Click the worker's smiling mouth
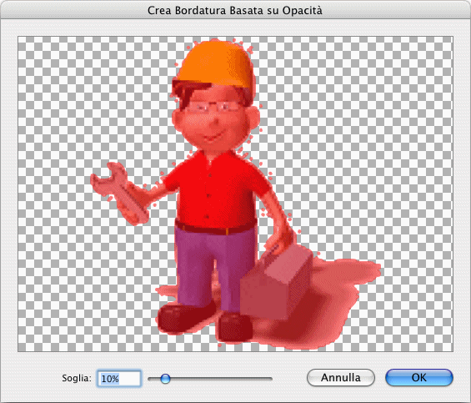471x403 pixels. (214, 137)
